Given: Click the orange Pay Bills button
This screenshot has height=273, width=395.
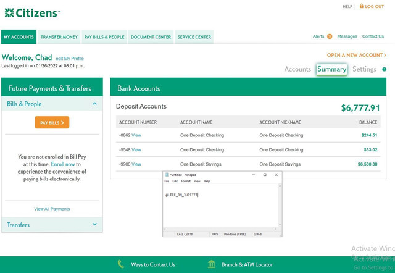Looking at the screenshot, I should 52,122.
